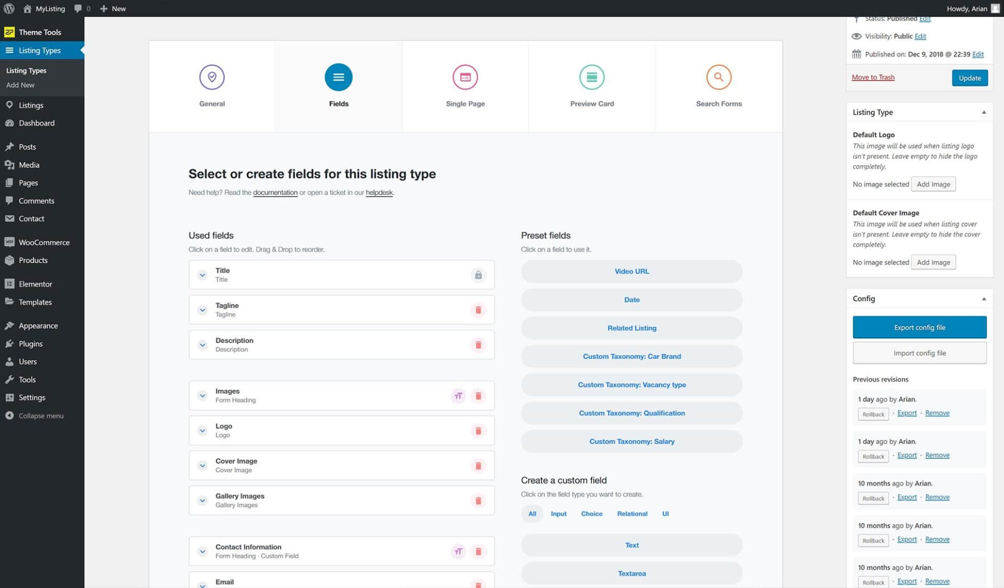Click the All filter for custom fields
The width and height of the screenshot is (1004, 588).
pos(532,513)
